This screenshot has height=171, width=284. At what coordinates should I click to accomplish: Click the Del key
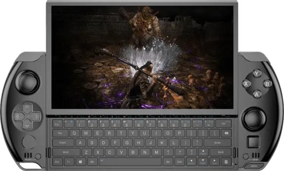pos(224,124)
